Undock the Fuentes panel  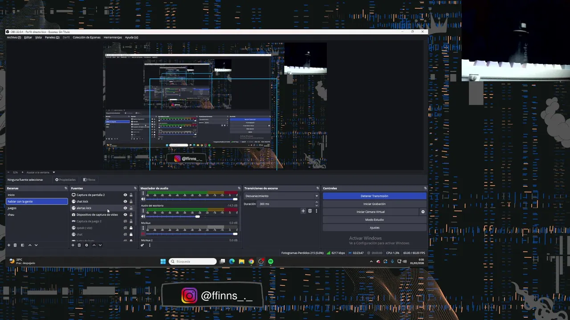point(135,188)
